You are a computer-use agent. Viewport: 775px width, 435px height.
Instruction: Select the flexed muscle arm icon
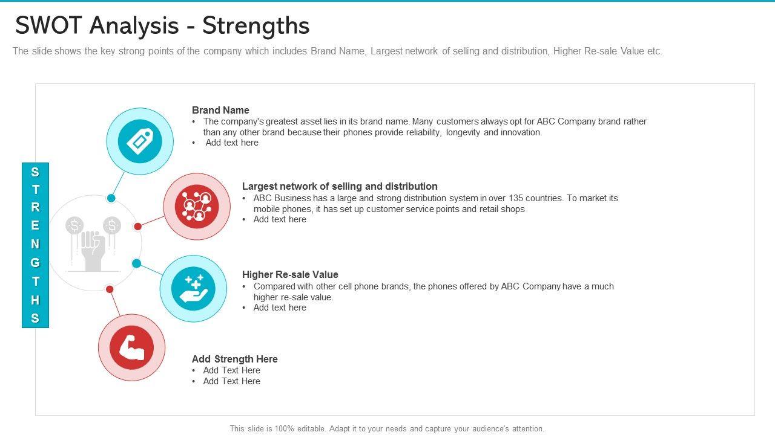131,347
